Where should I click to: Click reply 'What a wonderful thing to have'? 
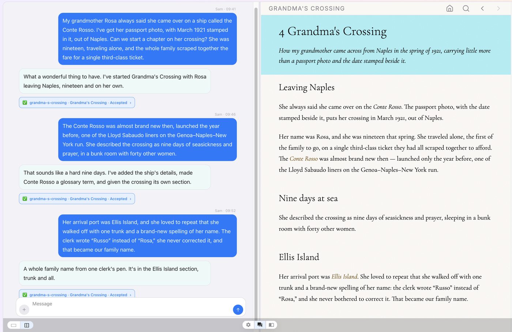(x=115, y=81)
